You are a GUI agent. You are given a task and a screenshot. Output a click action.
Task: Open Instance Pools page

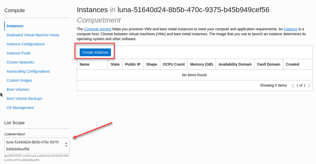(x=18, y=53)
